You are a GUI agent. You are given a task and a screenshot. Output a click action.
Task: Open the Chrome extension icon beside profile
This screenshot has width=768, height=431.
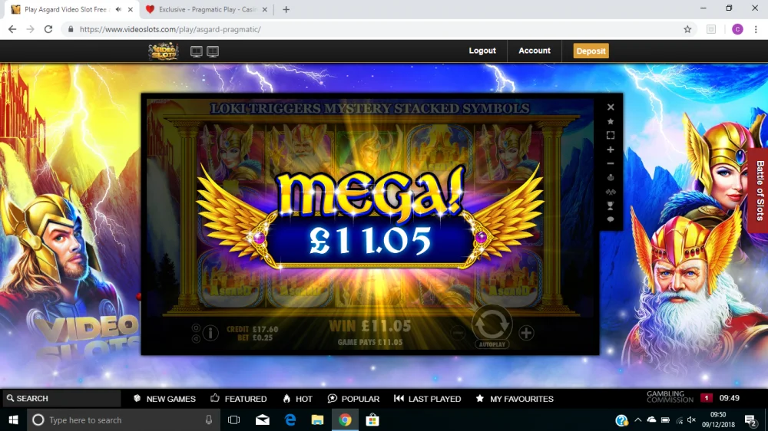[711, 29]
